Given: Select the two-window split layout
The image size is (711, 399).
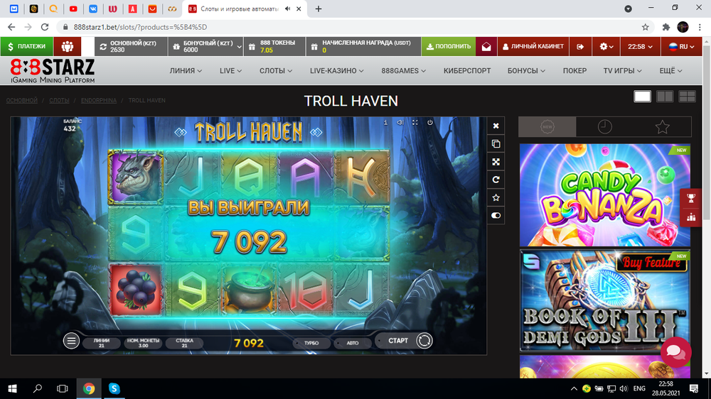Looking at the screenshot, I should (x=665, y=97).
